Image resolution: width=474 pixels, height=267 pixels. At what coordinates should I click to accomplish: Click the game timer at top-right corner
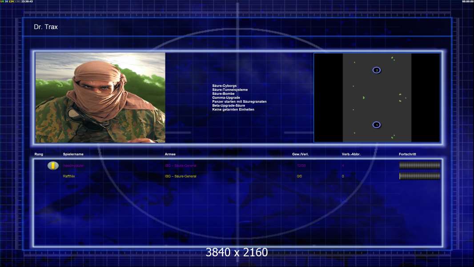click(x=468, y=1)
